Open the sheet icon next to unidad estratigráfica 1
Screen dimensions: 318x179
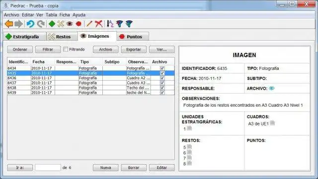[189, 128]
